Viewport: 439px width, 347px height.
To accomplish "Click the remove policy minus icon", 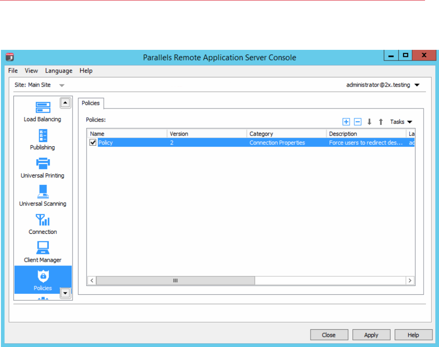I will pyautogui.click(x=358, y=122).
